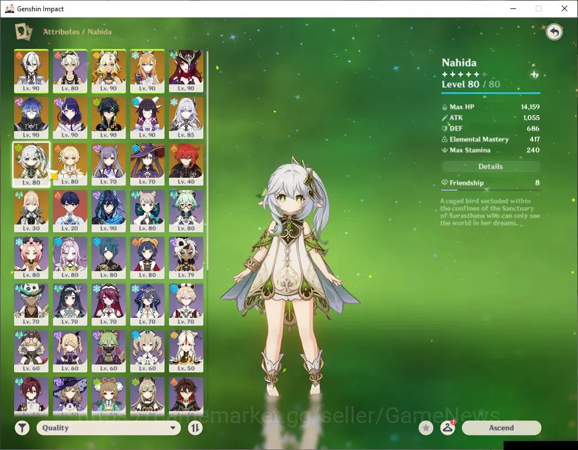The image size is (578, 450).
Task: Select Lisa's witch-hat portrait card
Action: point(70,397)
